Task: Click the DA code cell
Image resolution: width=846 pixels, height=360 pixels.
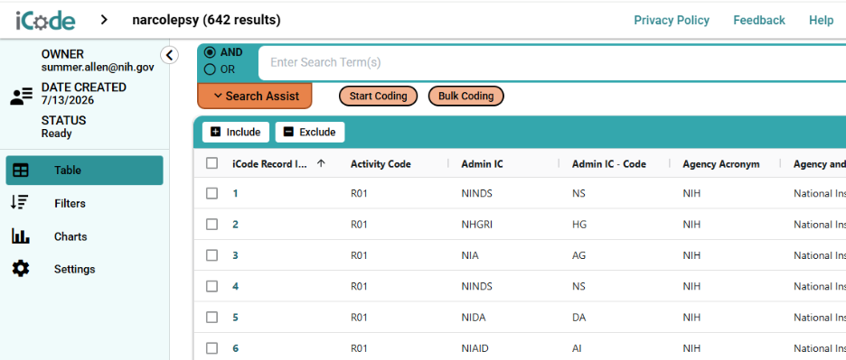Action: 578,318
